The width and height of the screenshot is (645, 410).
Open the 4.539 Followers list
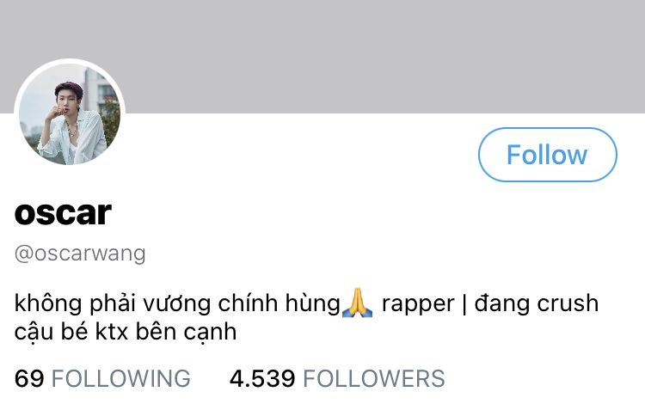click(337, 378)
